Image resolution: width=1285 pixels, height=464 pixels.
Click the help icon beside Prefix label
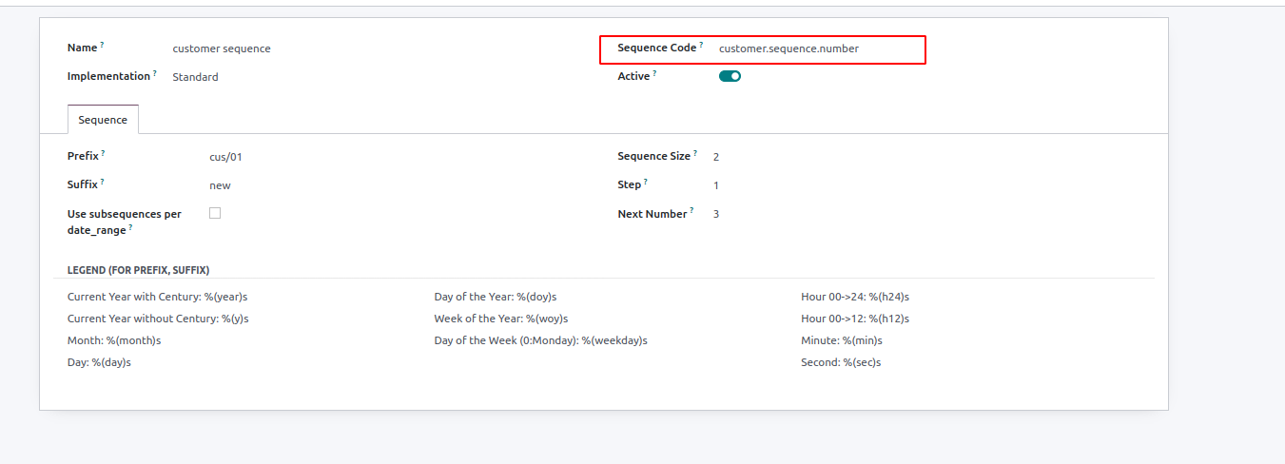tap(104, 152)
